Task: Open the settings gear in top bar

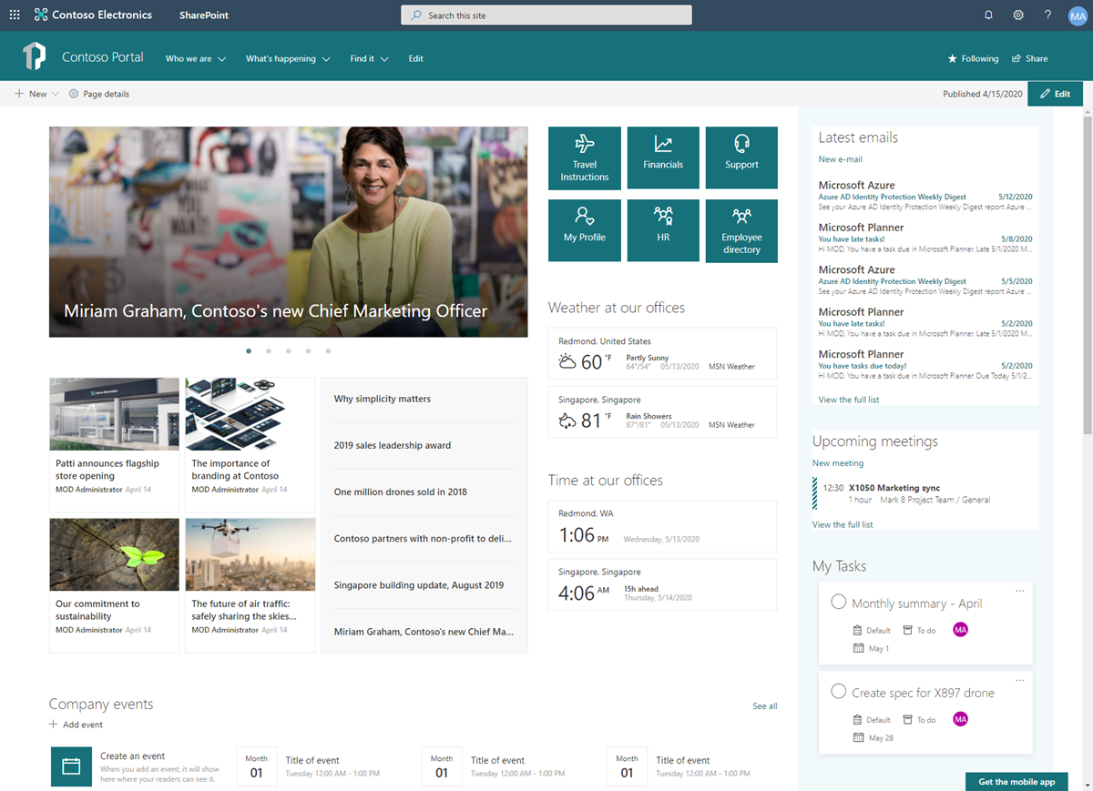Action: [1018, 15]
